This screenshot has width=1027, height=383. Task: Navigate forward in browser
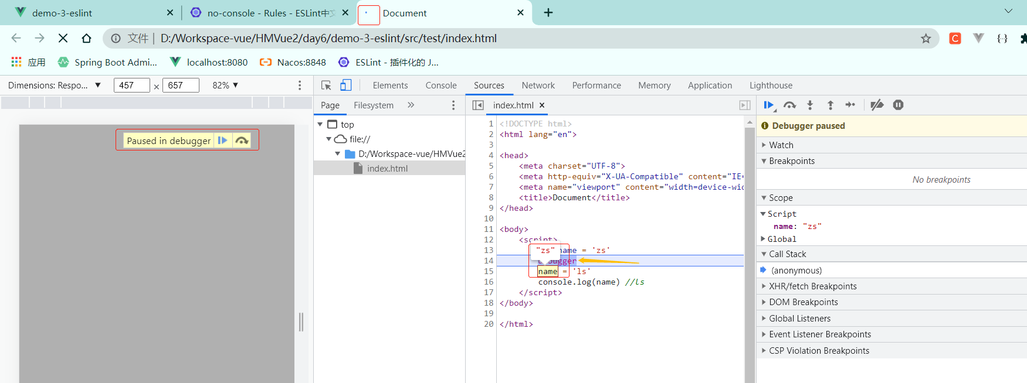click(x=39, y=39)
